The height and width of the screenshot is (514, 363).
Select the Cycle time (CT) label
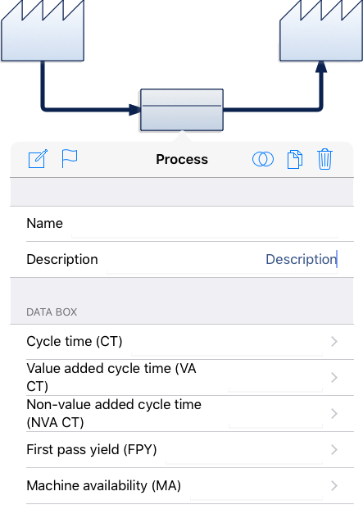[75, 342]
